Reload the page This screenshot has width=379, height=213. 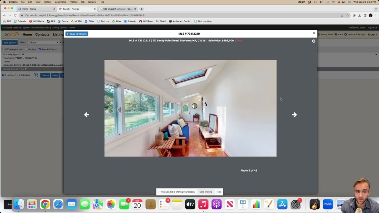15,15
